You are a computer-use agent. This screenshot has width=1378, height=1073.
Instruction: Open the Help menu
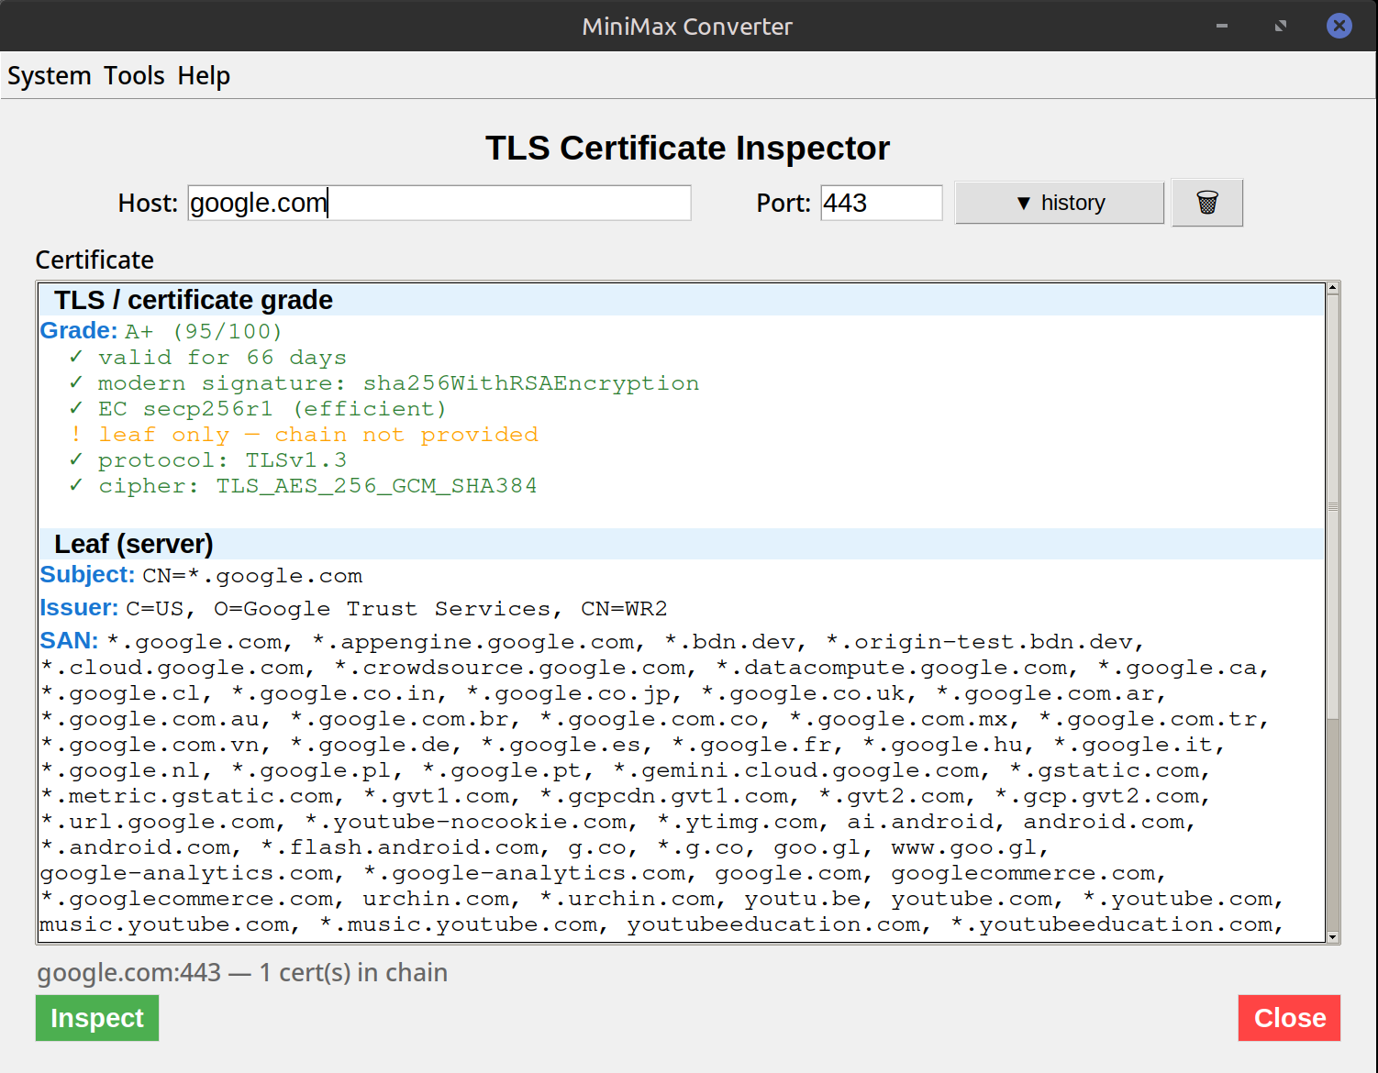click(204, 76)
